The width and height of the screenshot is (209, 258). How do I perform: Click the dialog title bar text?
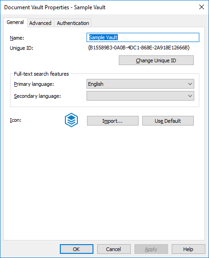[55, 7]
